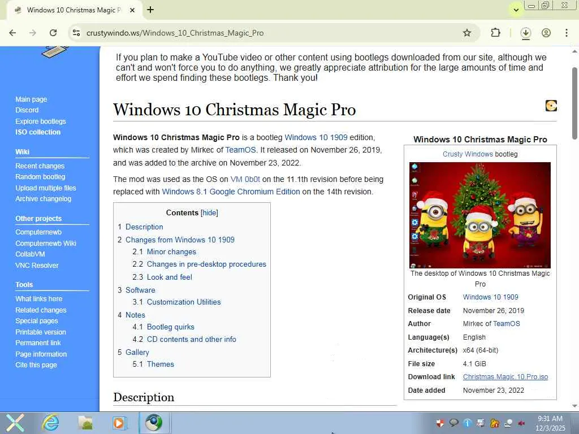Image resolution: width=579 pixels, height=434 pixels.
Task: Select the Windows 10 Christmas Magic tab
Action: pos(73,10)
